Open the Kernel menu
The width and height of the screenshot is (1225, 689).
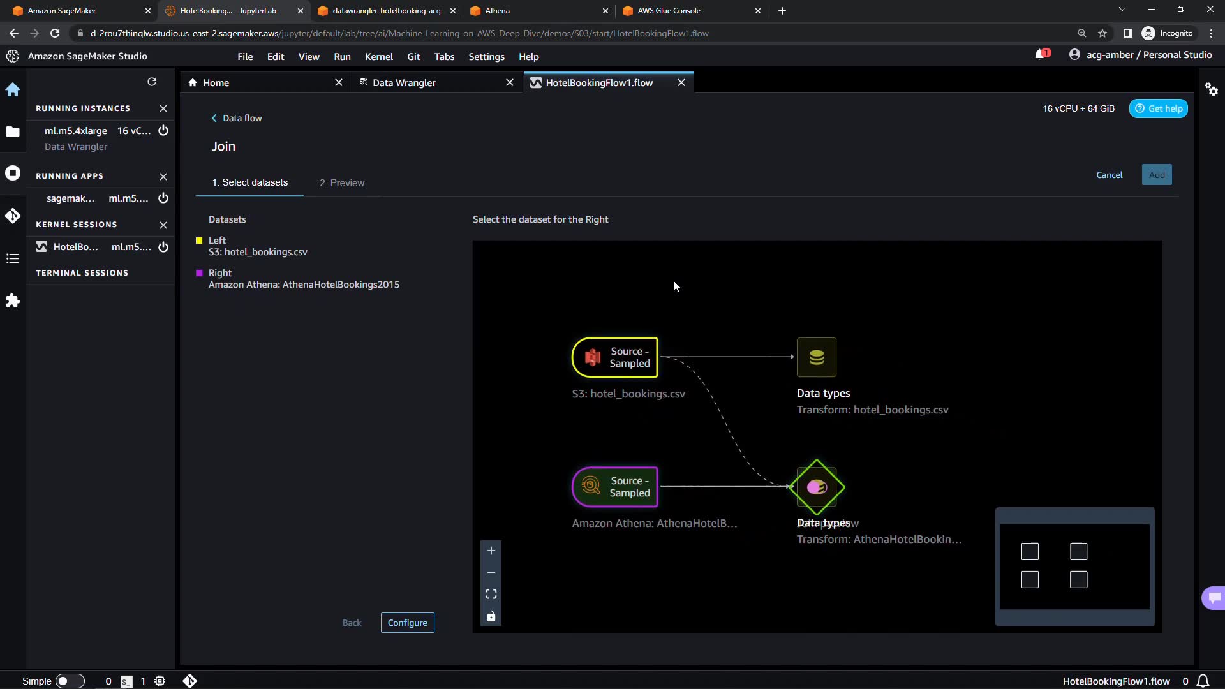(378, 57)
